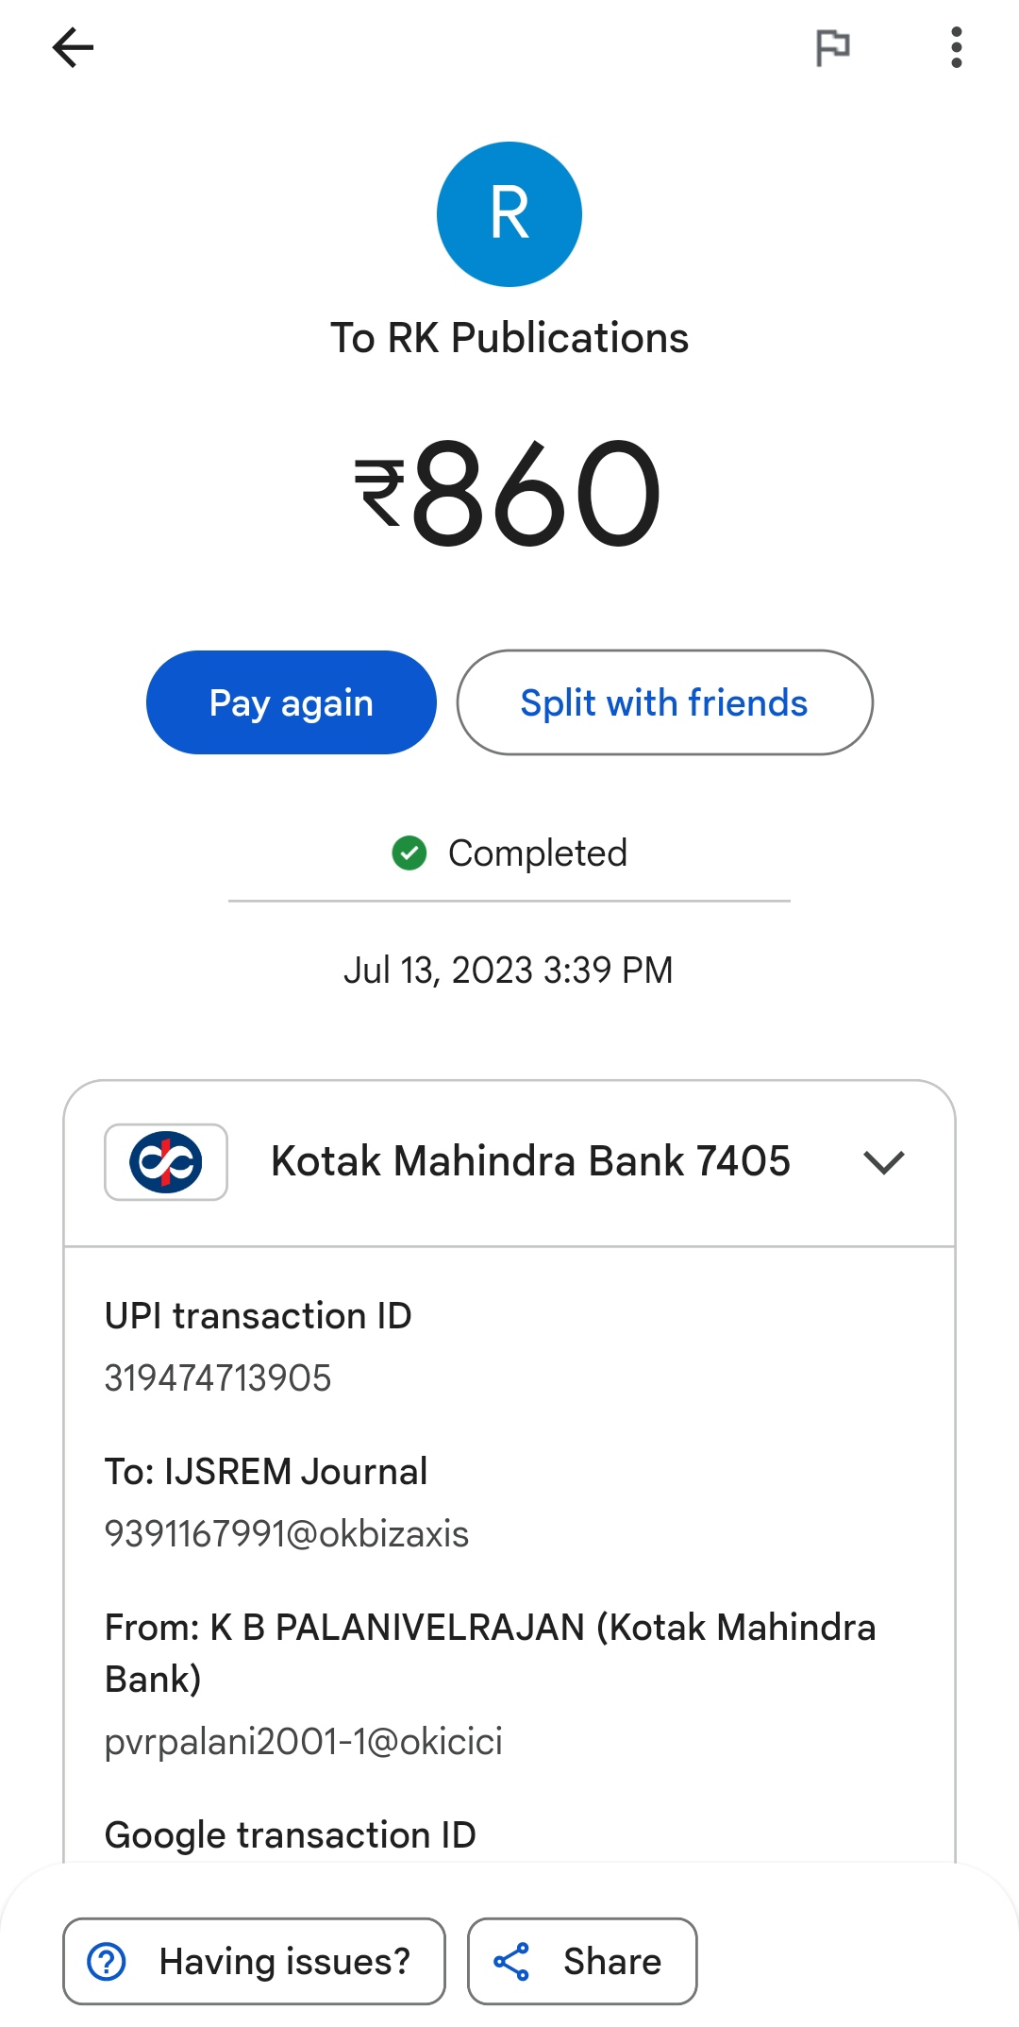Tap the blue R recipient avatar
1019x2027 pixels.
pos(509,214)
